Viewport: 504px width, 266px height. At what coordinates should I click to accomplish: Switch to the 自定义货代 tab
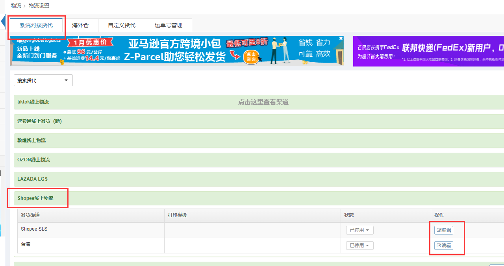click(122, 25)
